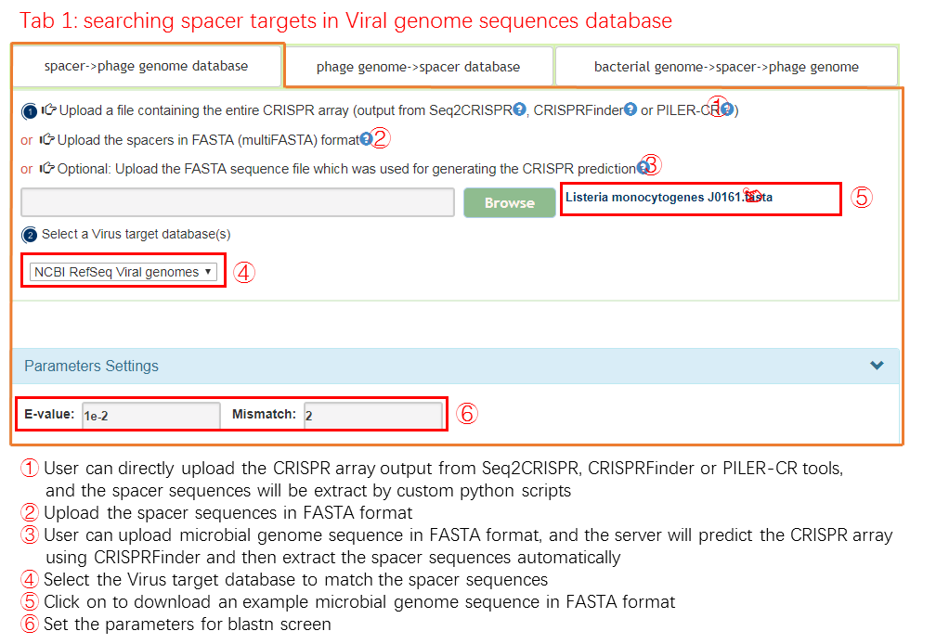The image size is (936, 644).
Task: Click the help icon after CRISPRFinder
Action: pyautogui.click(x=630, y=109)
